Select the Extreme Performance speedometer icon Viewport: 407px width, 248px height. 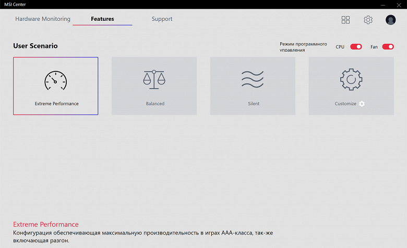pos(55,81)
